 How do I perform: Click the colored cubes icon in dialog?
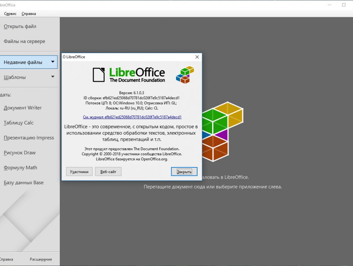point(185,75)
